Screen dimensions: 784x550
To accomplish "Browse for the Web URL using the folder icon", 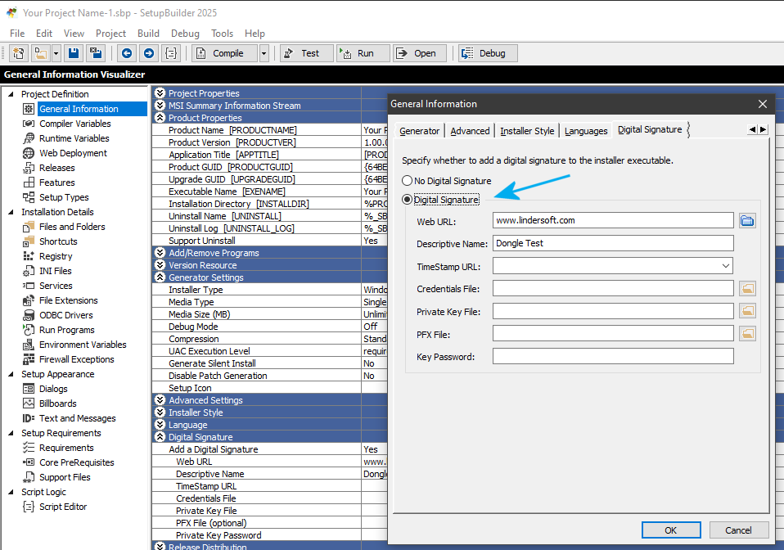I will 747,219.
